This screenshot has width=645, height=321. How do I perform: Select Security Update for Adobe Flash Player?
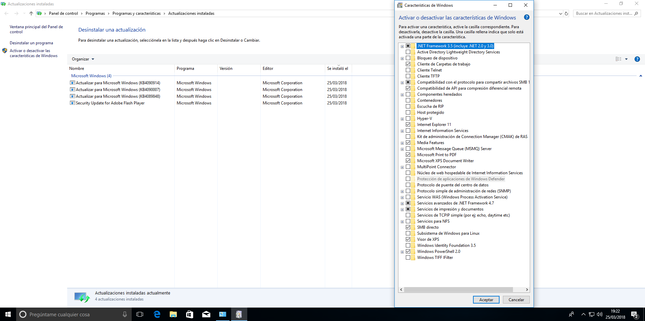click(x=110, y=103)
